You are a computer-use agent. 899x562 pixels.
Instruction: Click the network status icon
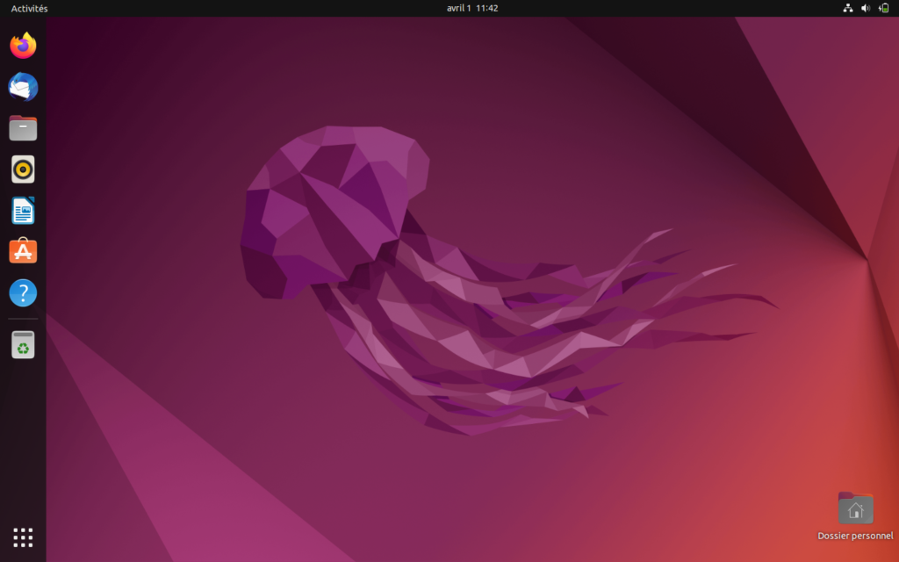click(847, 8)
